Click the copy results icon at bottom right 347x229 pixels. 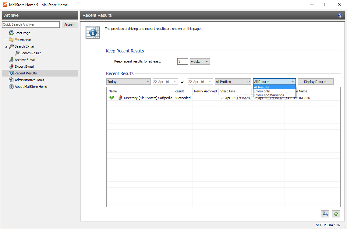[325, 214]
